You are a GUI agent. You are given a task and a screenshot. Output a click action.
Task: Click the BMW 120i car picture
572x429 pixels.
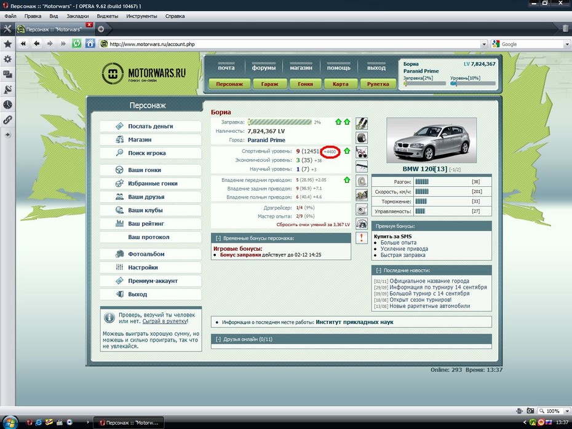tap(432, 140)
